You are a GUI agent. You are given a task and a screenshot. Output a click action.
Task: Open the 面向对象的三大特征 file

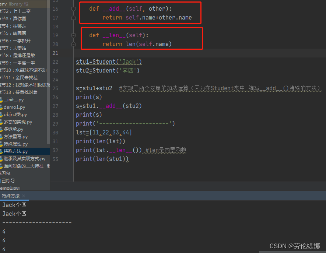click(x=27, y=166)
